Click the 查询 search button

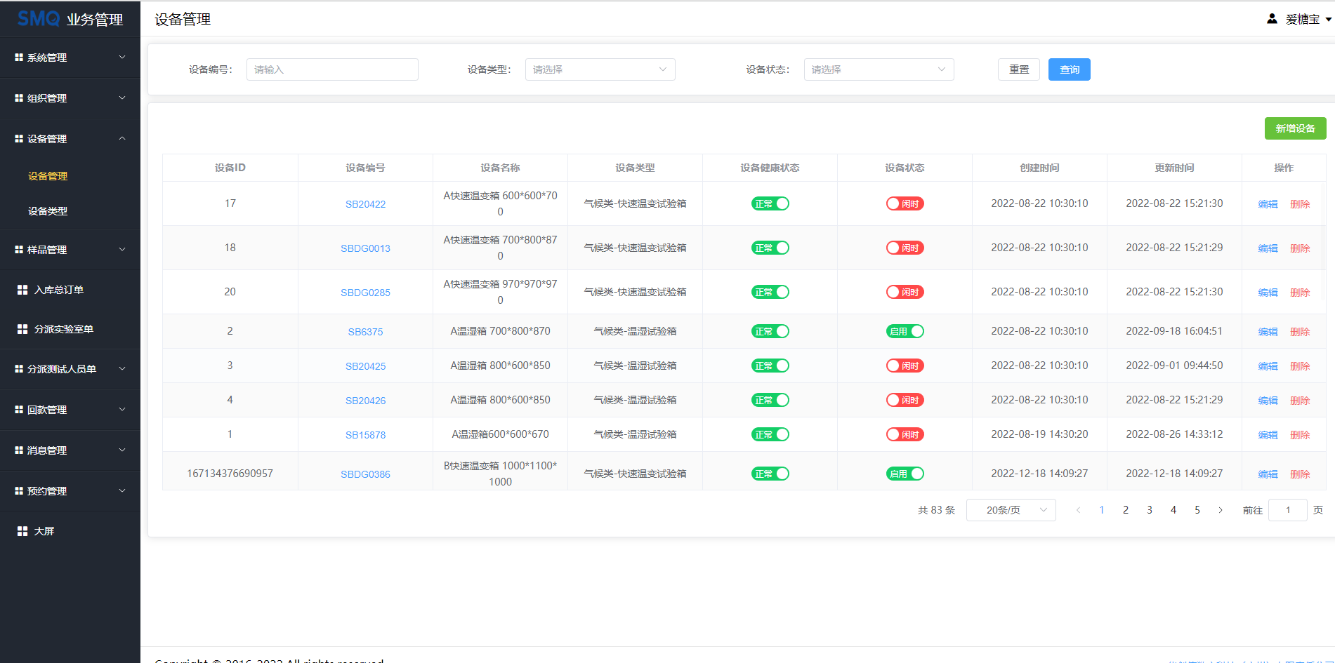coord(1070,69)
